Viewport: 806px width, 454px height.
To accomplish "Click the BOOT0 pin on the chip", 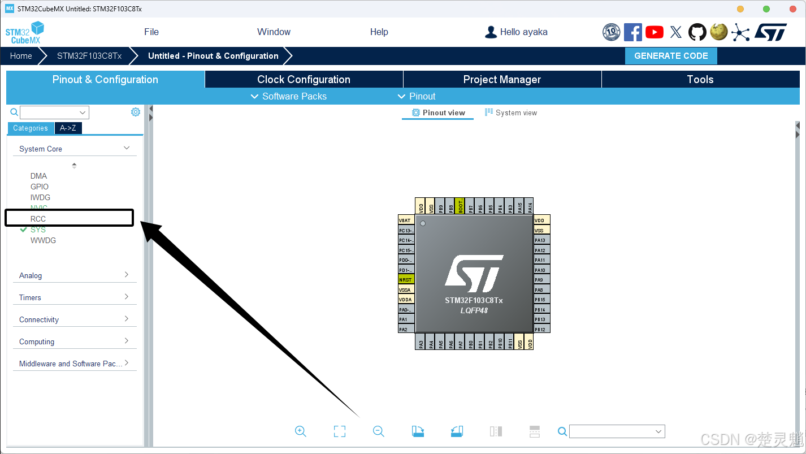I will tap(460, 206).
